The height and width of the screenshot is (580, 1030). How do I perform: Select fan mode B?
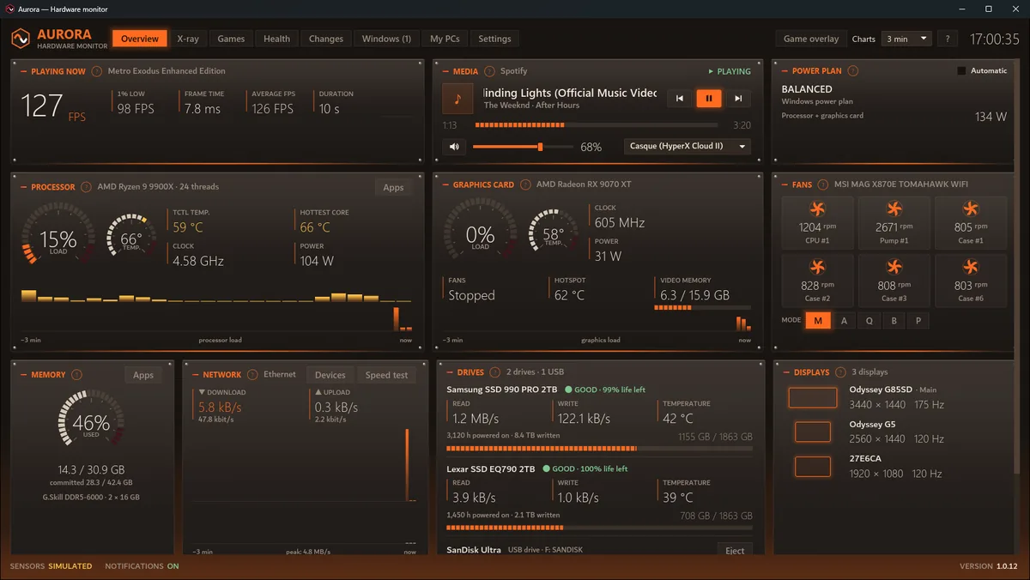coord(894,321)
